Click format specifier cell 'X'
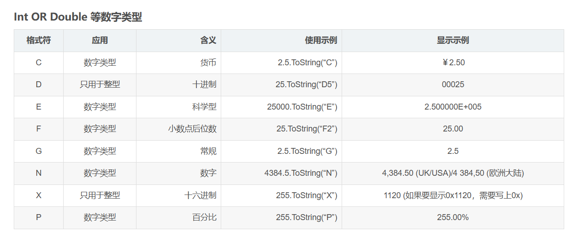The height and width of the screenshot is (242, 572). pos(38,195)
